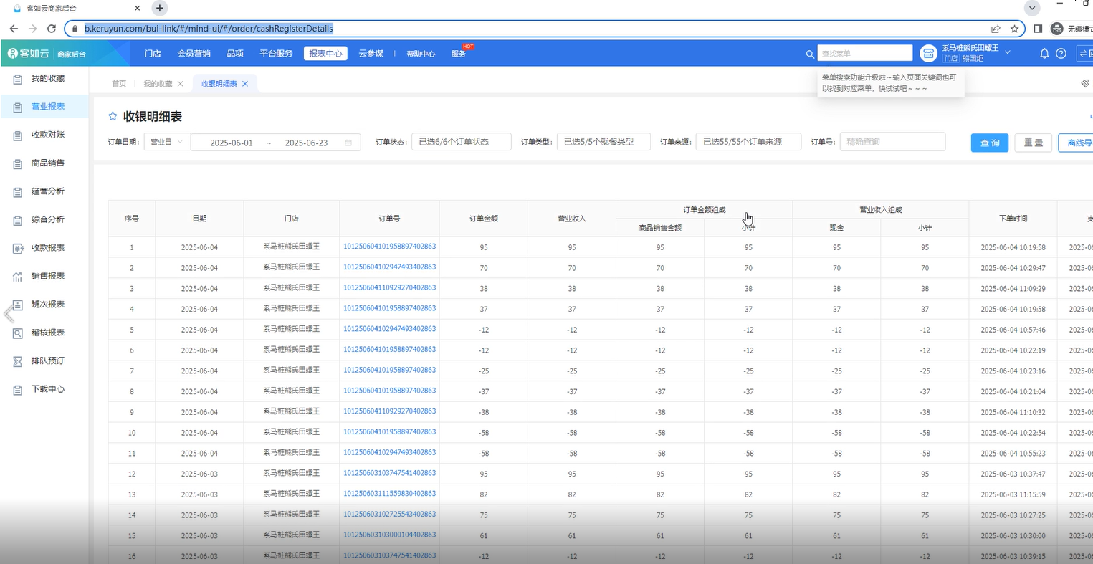Close the 收银明细表 tab
The width and height of the screenshot is (1093, 564).
pyautogui.click(x=245, y=84)
